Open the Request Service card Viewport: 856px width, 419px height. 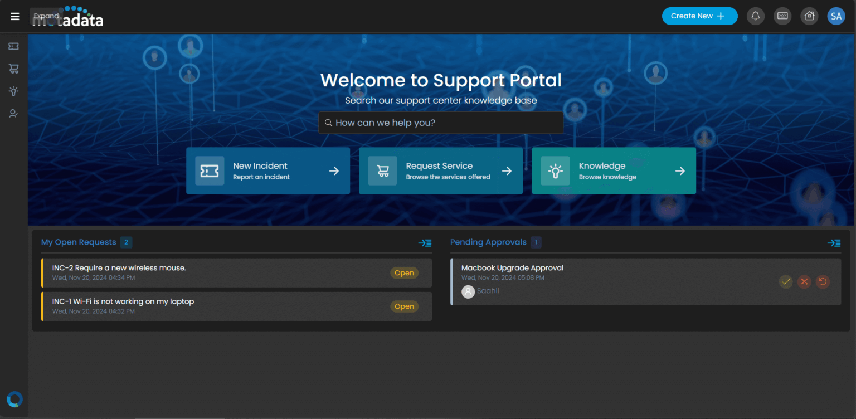tap(441, 170)
